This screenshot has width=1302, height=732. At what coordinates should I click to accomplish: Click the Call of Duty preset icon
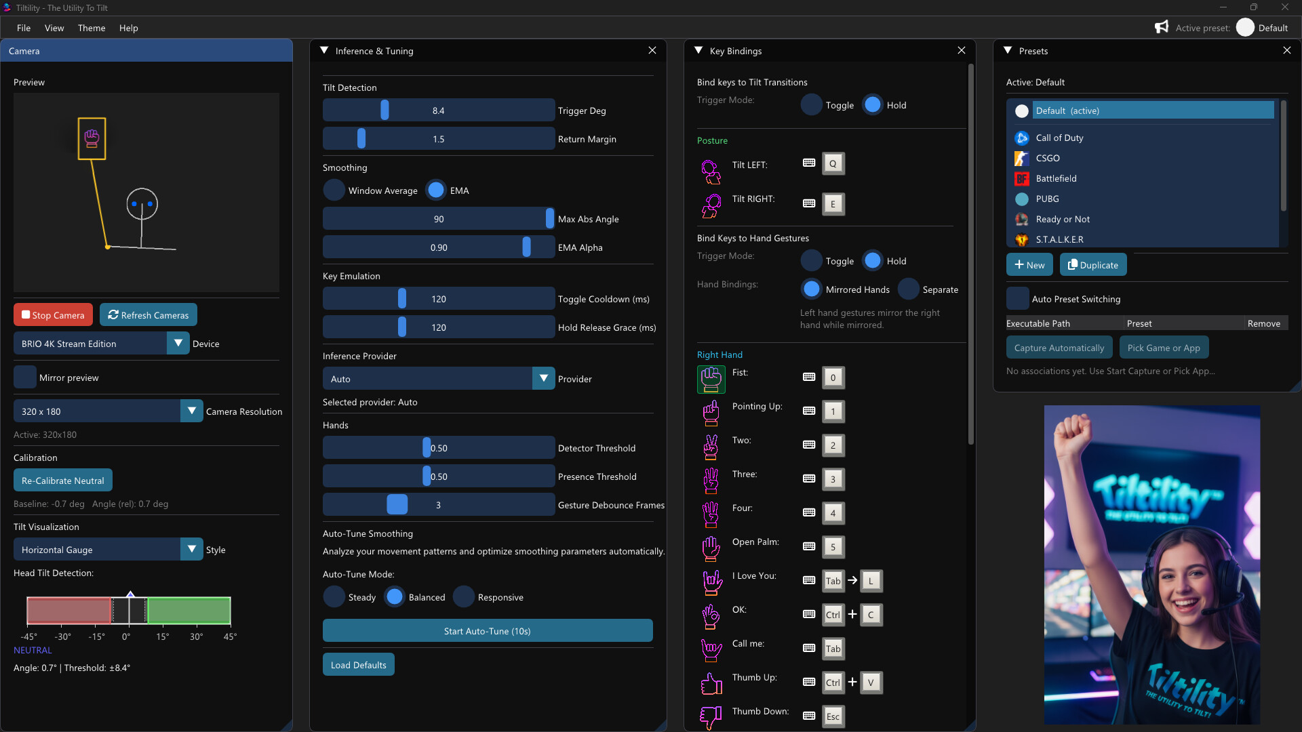coord(1022,138)
